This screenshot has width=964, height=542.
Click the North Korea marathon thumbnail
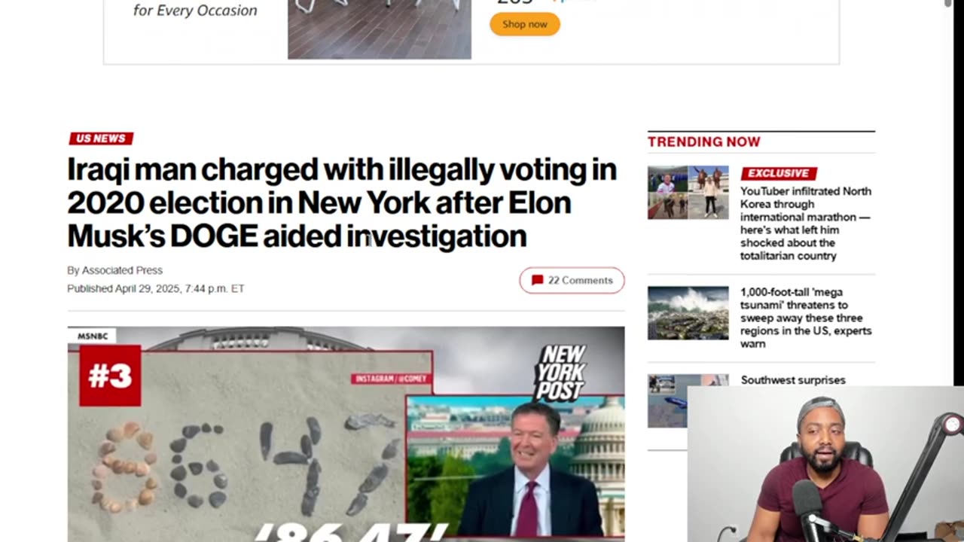[x=688, y=193]
